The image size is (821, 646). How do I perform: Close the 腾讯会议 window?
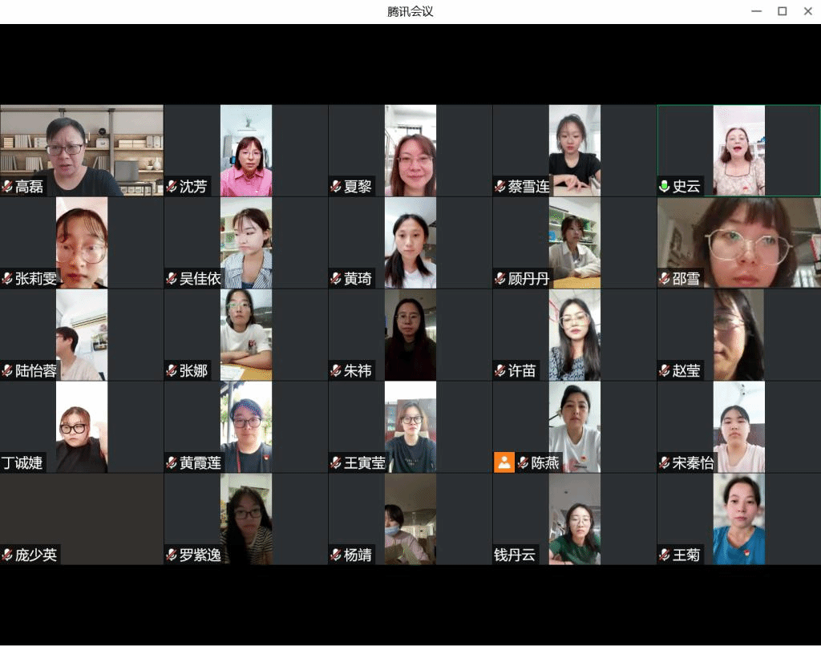pyautogui.click(x=808, y=11)
